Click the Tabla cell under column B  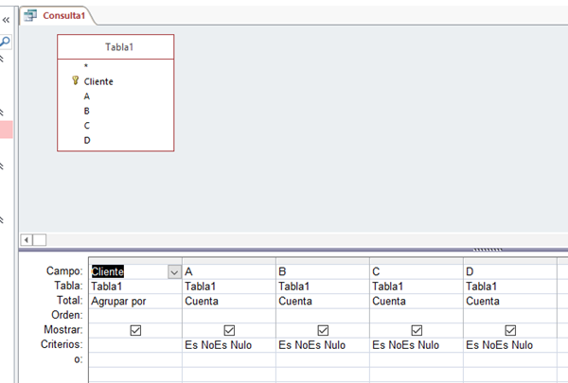tap(323, 287)
